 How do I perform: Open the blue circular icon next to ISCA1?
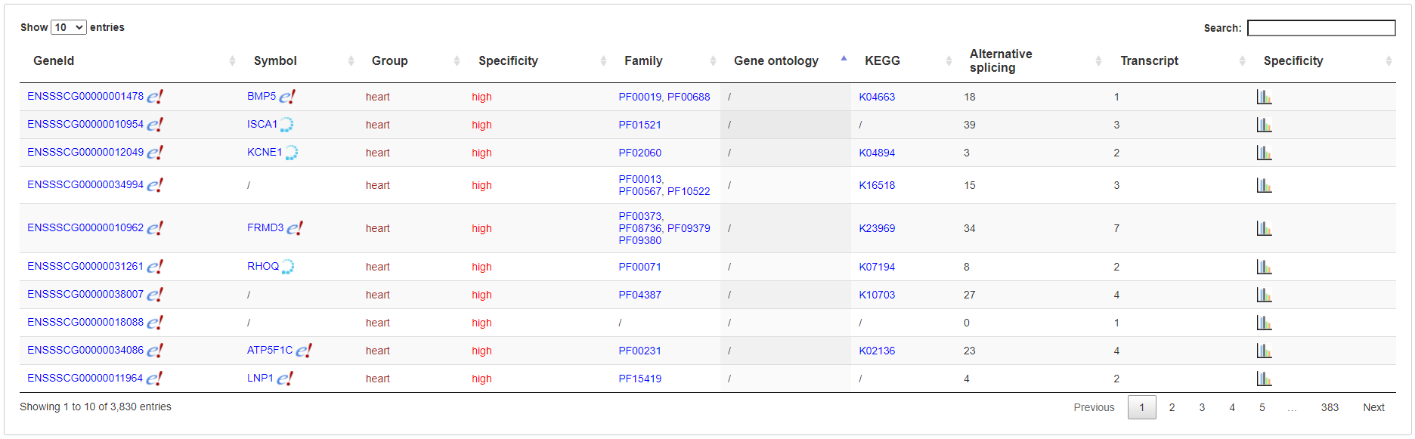point(286,125)
